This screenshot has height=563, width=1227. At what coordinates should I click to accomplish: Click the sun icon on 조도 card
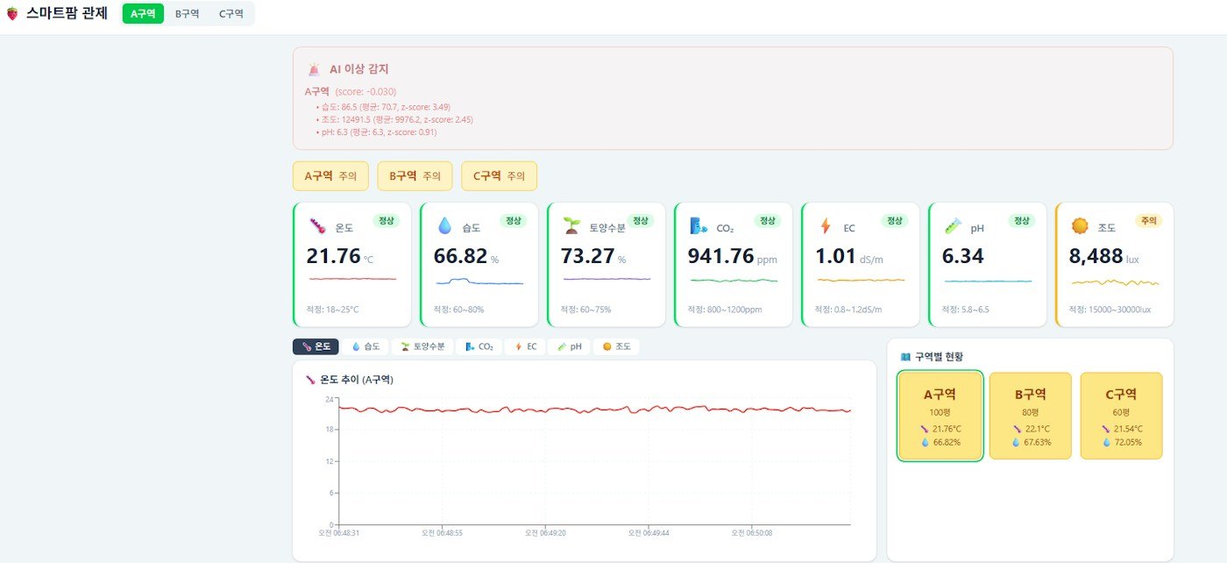(1080, 226)
